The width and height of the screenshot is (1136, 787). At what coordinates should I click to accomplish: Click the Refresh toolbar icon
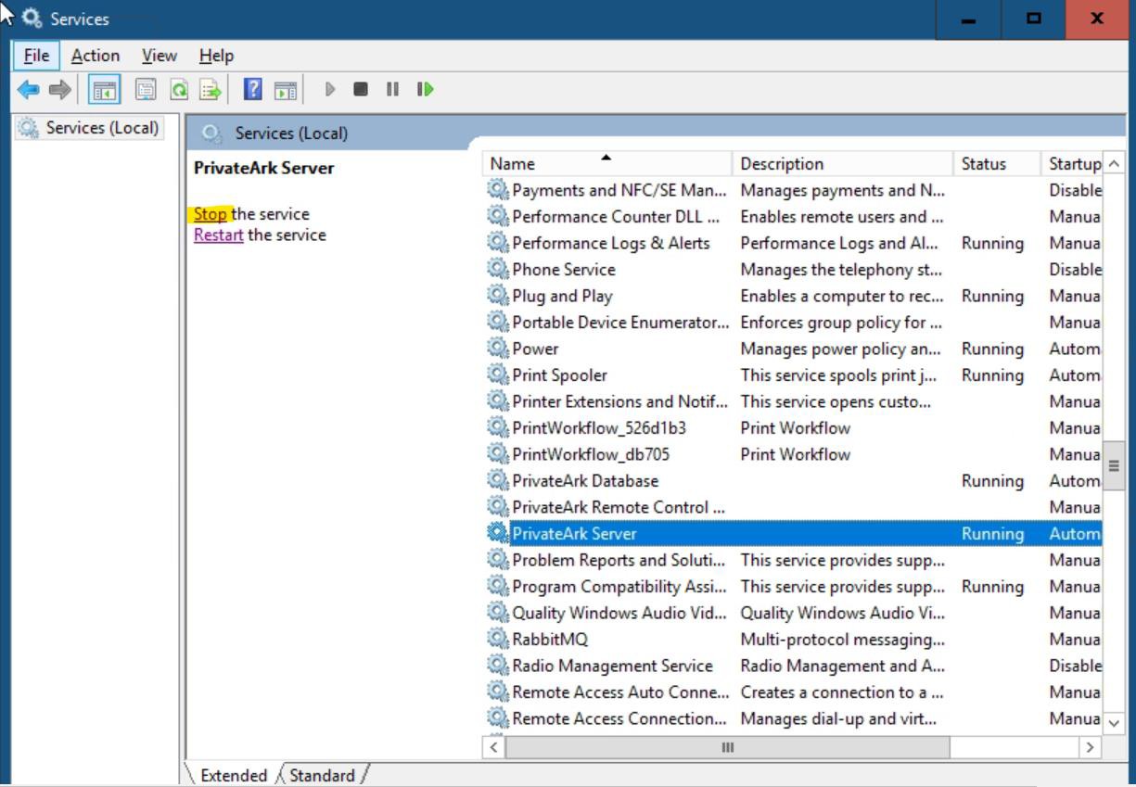pyautogui.click(x=179, y=90)
